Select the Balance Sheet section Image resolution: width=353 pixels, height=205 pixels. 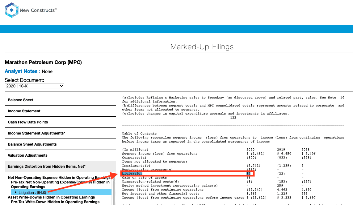click(60, 100)
